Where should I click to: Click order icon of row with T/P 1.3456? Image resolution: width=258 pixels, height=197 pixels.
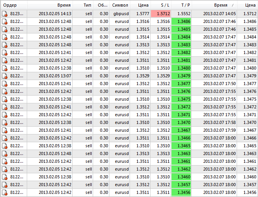tap(5, 192)
